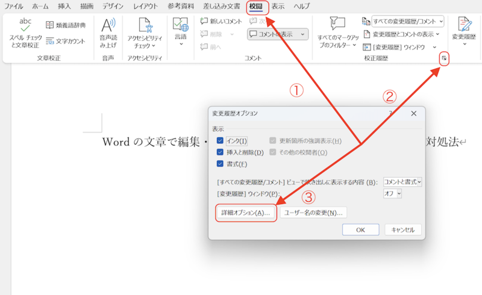Image resolution: width=482 pixels, height=295 pixels.
Task: Switch to the 差し込み文書 tab
Action: coord(221,6)
